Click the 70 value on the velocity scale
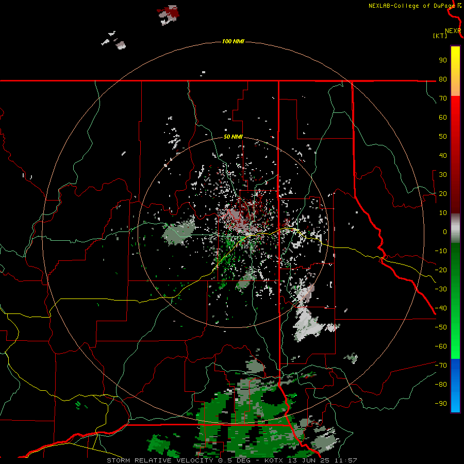The image size is (464, 464). (x=443, y=98)
